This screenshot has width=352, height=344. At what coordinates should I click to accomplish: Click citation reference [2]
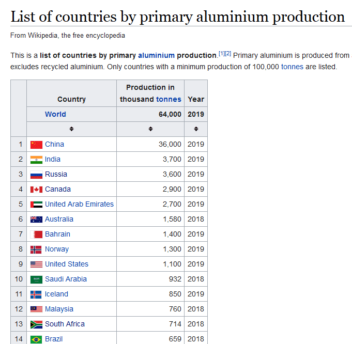228,53
